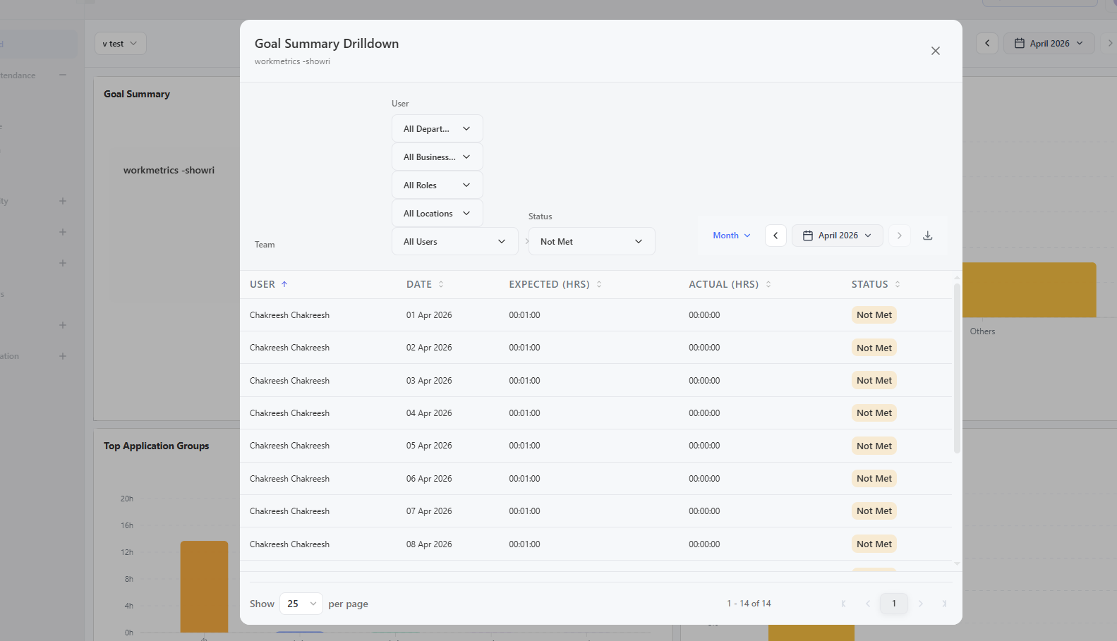Go to previous month in drilldown
The width and height of the screenshot is (1117, 641).
pyautogui.click(x=775, y=236)
